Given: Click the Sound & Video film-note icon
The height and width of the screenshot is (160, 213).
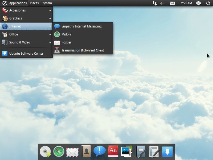Looking at the screenshot, I should 5,42.
